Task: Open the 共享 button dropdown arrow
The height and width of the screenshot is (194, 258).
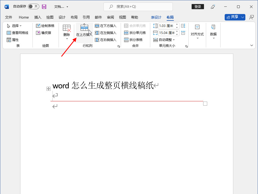Action: tap(242, 17)
